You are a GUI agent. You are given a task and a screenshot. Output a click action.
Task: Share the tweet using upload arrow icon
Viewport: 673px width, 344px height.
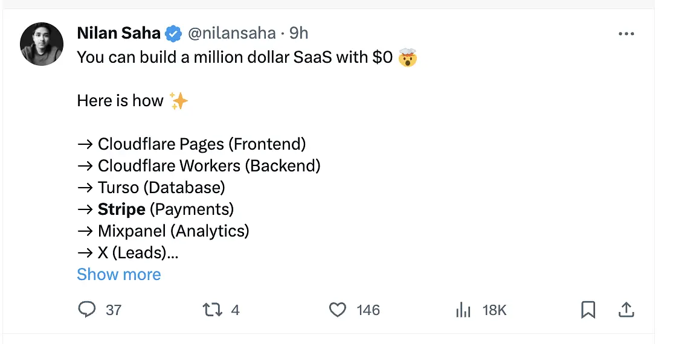pos(626,310)
